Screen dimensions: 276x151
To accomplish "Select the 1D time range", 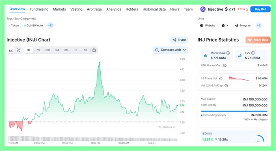I will coord(28,50).
